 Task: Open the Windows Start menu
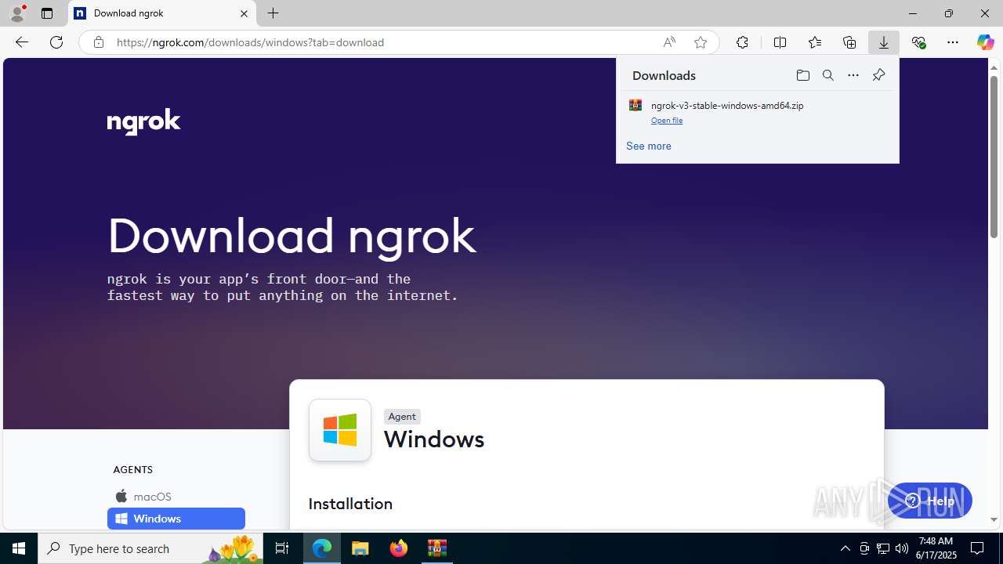tap(19, 548)
